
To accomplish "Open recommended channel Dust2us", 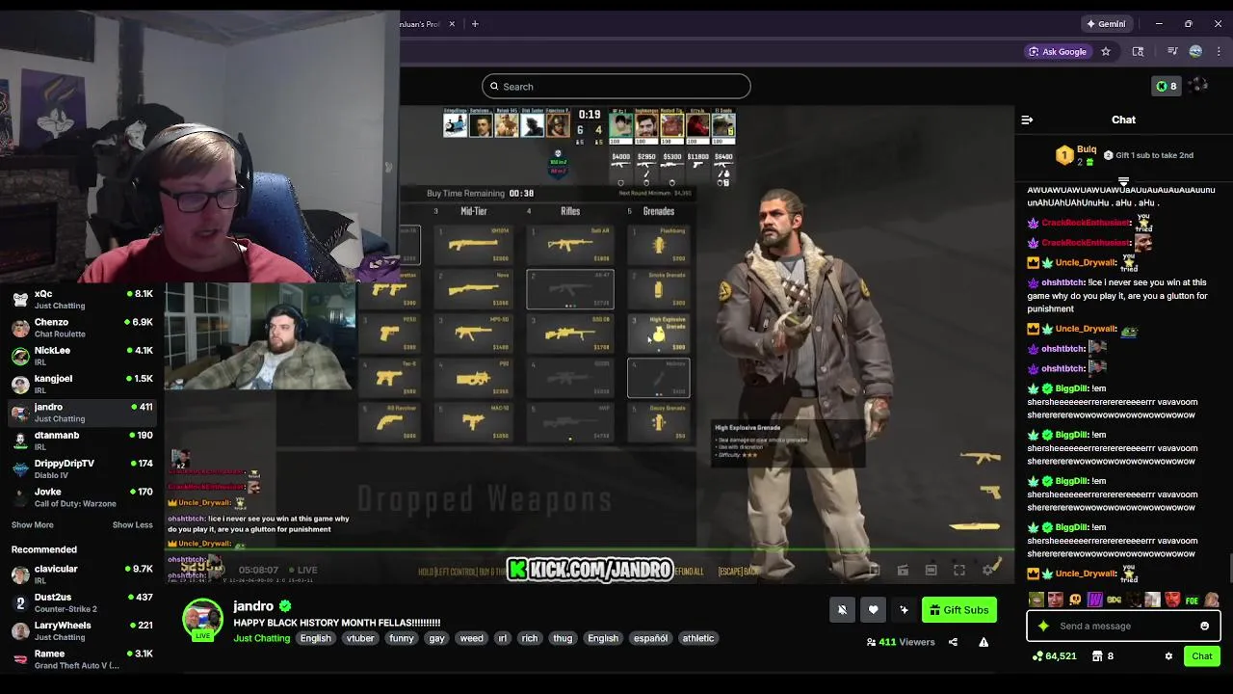I will 82,602.
